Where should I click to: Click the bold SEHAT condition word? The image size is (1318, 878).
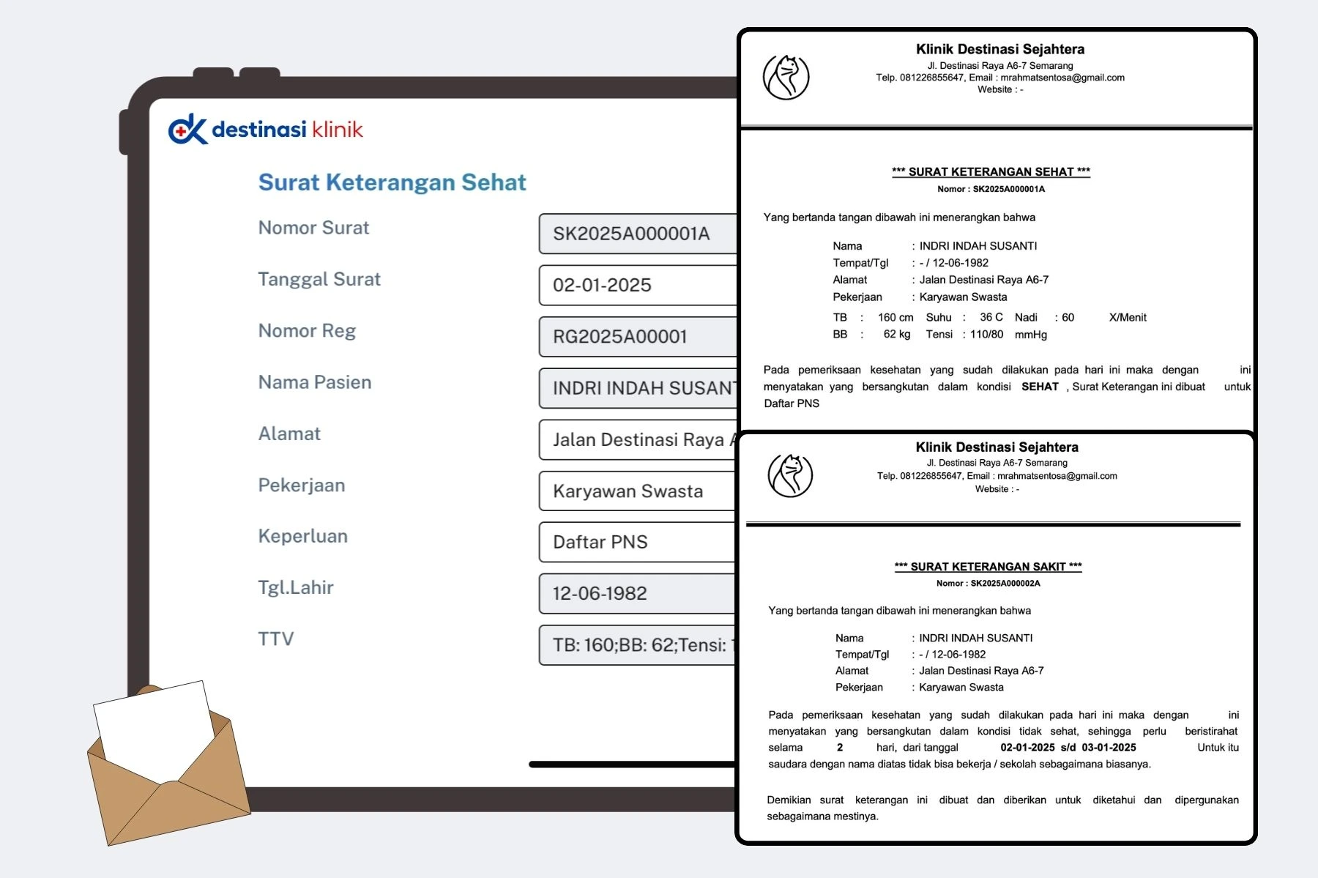coord(1040,387)
